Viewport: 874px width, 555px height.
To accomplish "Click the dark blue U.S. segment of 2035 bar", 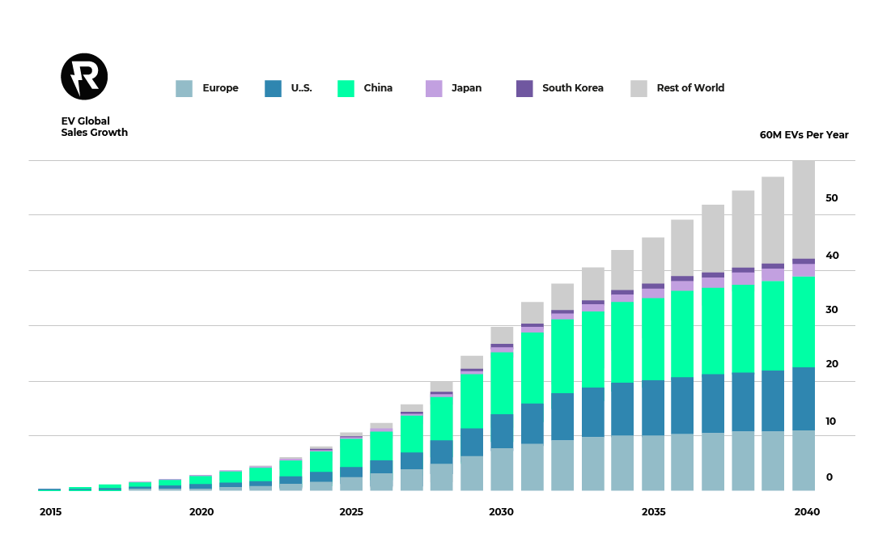I will click(653, 407).
